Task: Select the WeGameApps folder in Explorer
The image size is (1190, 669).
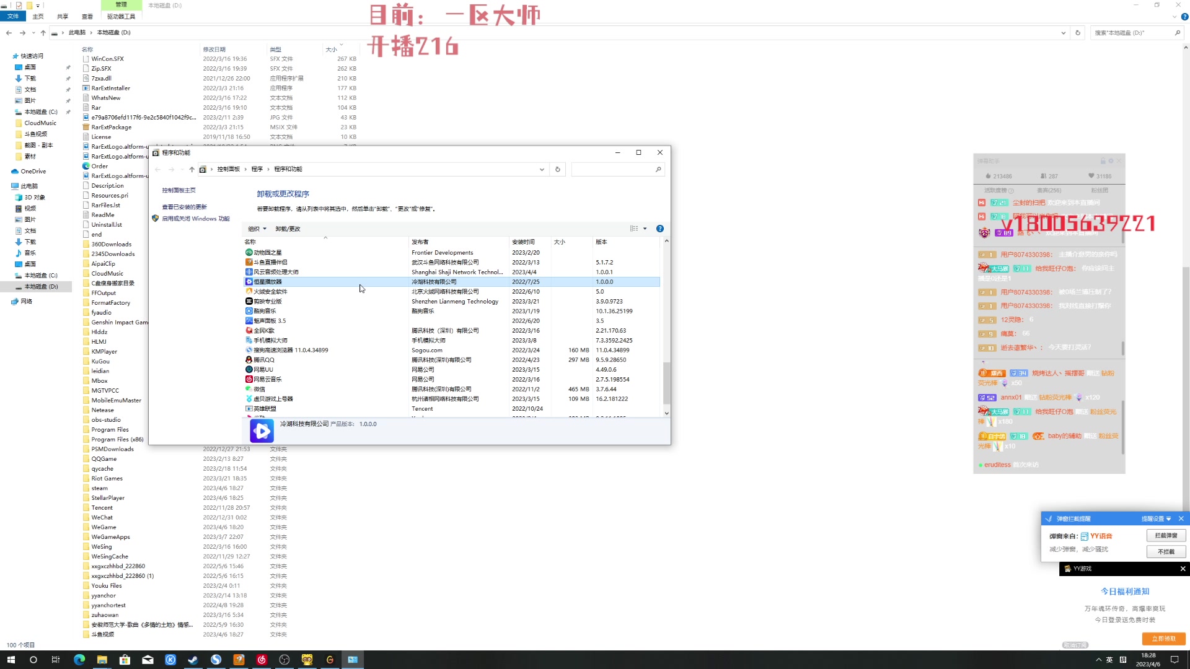Action: coord(110,537)
